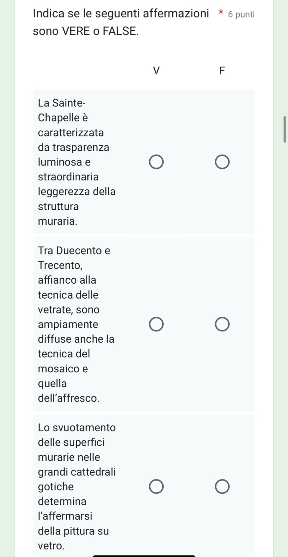
Task: Select F for the Duecento e Trecento statement
Action: click(x=222, y=324)
